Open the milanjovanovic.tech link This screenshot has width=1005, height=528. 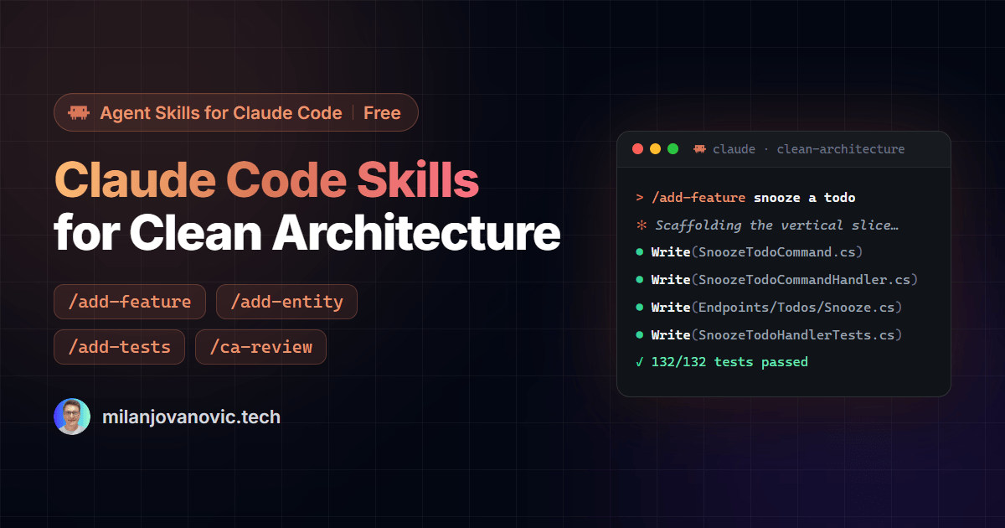191,417
